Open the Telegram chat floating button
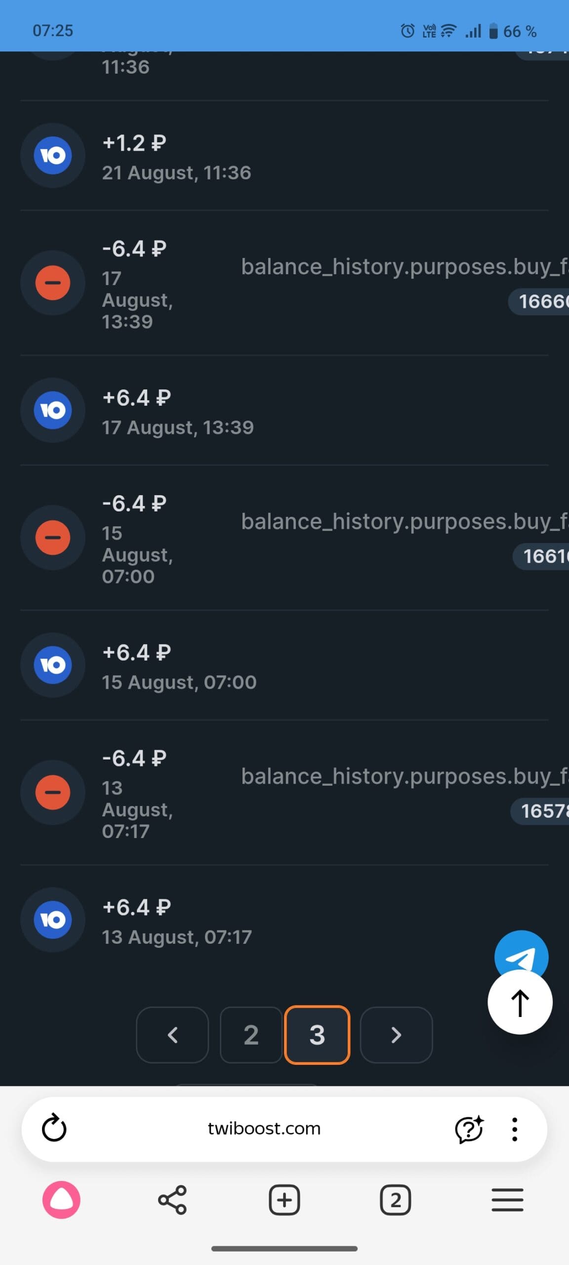569x1265 pixels. click(521, 950)
